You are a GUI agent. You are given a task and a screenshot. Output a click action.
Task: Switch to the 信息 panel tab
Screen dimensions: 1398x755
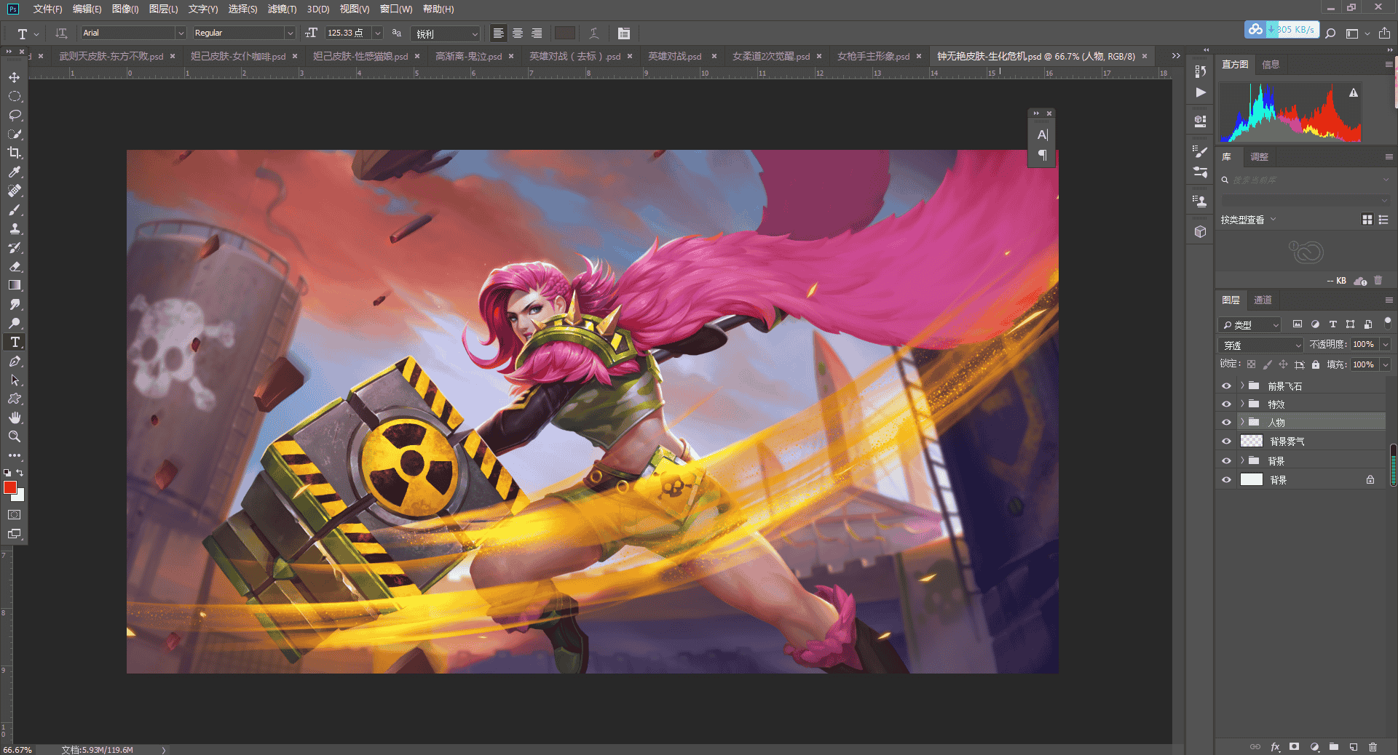(1271, 65)
